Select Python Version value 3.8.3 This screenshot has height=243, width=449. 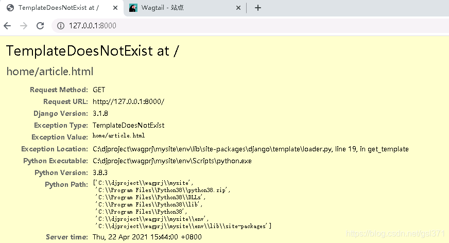tap(100, 172)
